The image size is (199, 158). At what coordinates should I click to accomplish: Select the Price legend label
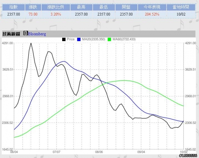pyautogui.click(x=71, y=39)
